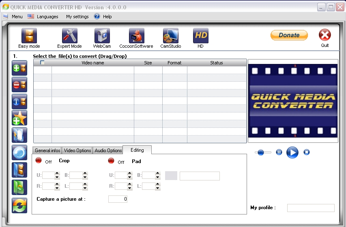Click the Capture a picture at field
The height and width of the screenshot is (227, 346).
coord(118,199)
